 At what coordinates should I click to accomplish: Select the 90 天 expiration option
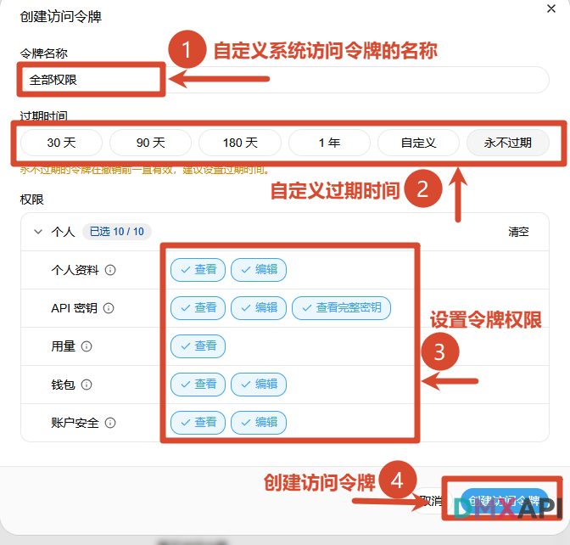[150, 143]
